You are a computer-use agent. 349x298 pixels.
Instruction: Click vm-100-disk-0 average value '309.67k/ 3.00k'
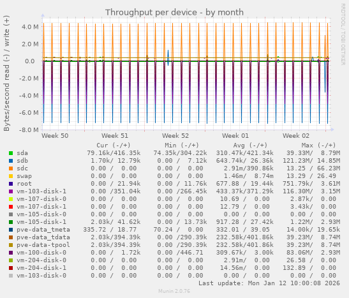(245, 253)
